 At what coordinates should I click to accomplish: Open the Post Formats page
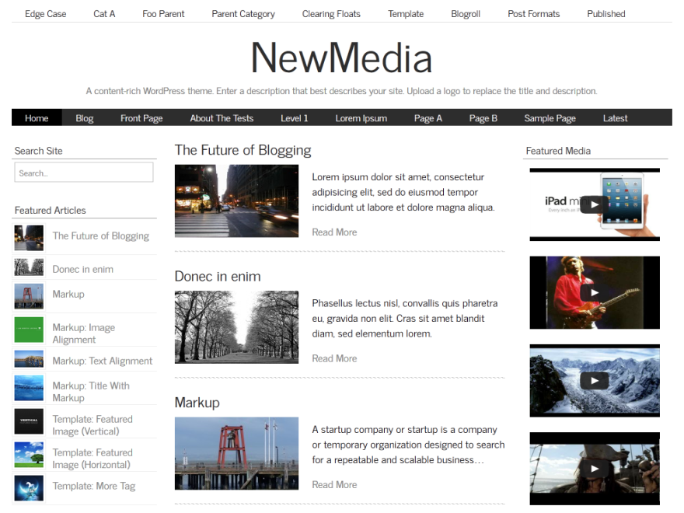(x=533, y=13)
